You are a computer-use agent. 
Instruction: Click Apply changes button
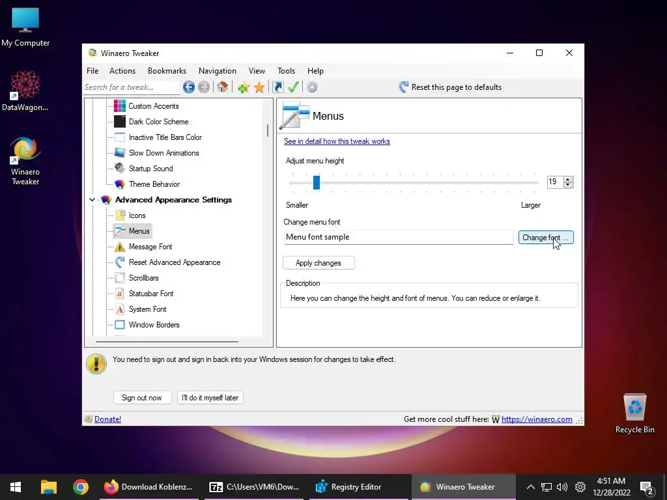pyautogui.click(x=319, y=263)
